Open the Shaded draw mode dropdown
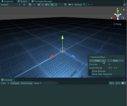 coord(10,5)
